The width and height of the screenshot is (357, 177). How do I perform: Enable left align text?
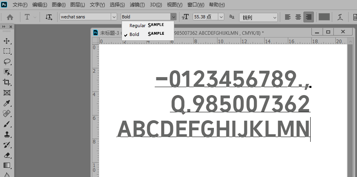pos(288,17)
